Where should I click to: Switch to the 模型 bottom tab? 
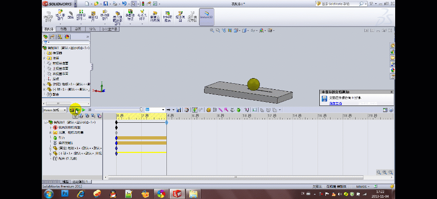65,181
